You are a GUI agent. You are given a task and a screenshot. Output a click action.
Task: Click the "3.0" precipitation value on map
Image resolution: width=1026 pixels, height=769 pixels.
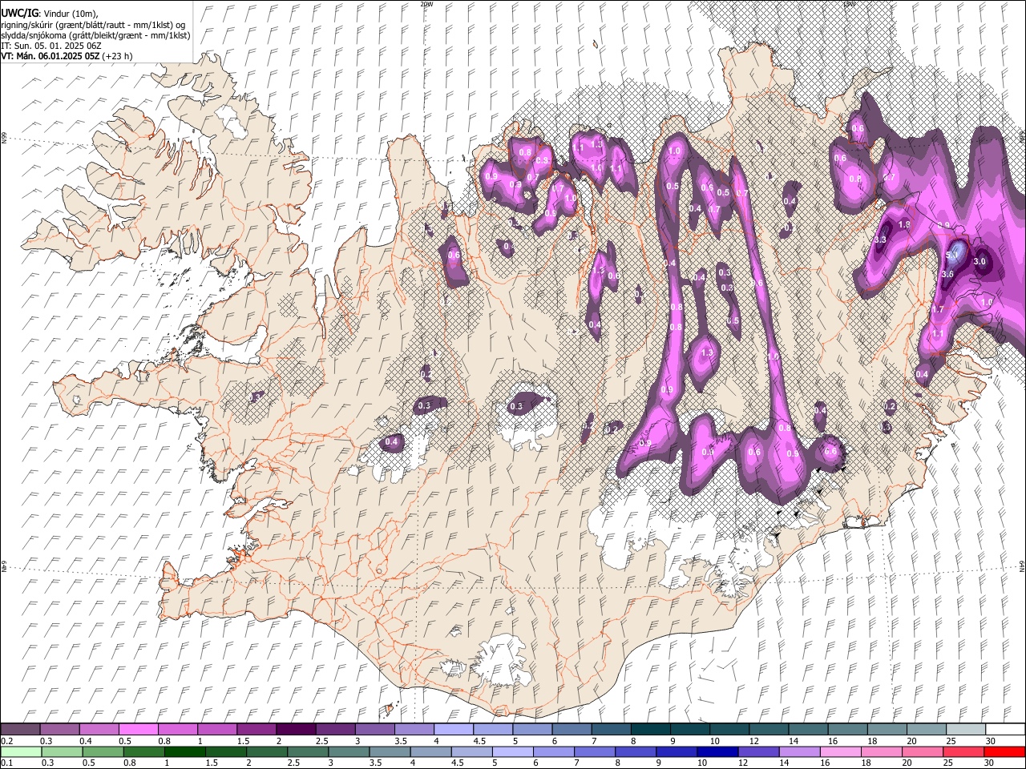coord(980,262)
